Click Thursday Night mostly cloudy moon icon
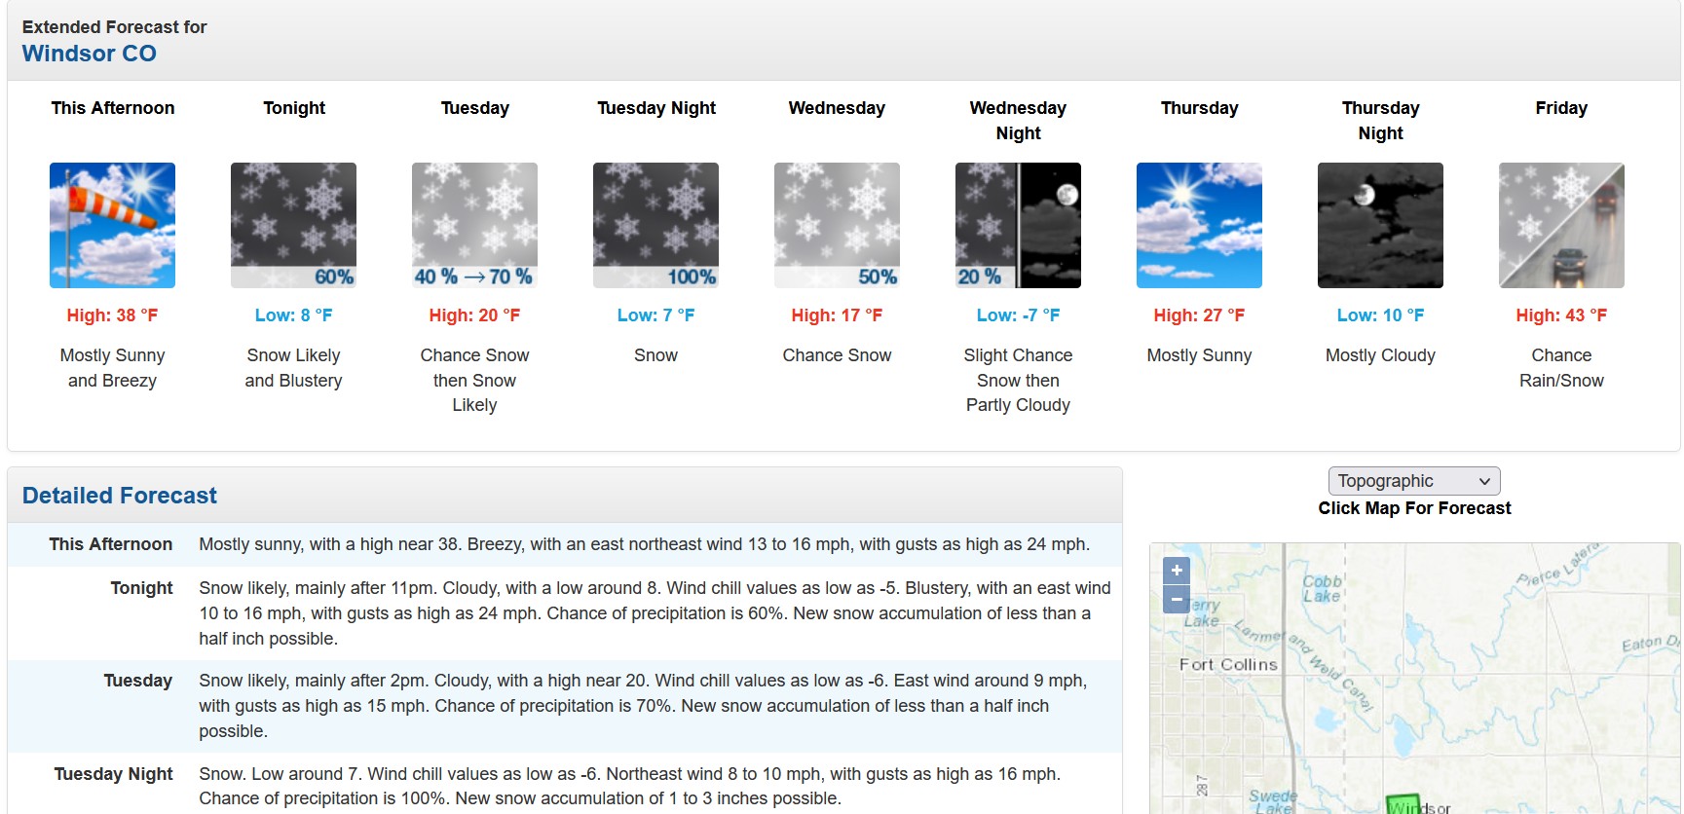The image size is (1684, 814). pos(1380,225)
